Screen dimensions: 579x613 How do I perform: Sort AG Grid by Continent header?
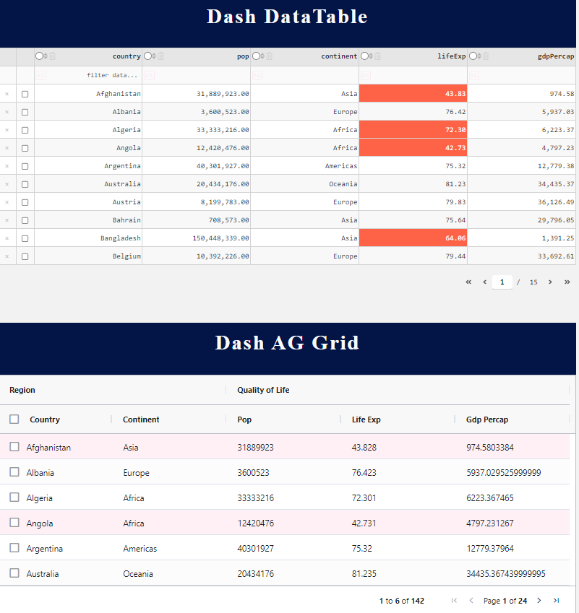141,419
